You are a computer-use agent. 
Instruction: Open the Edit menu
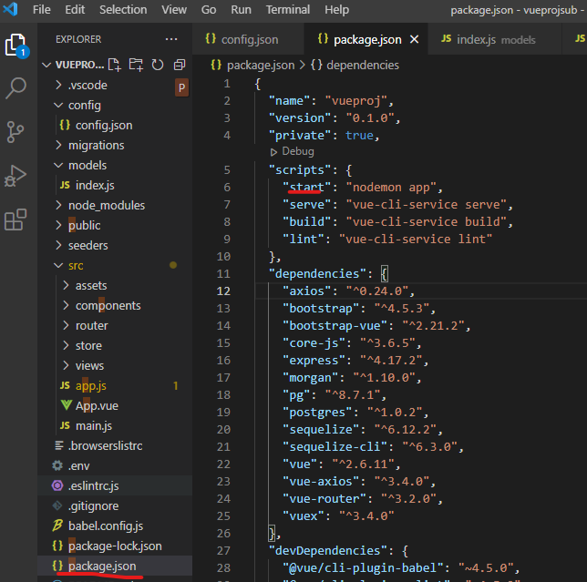coord(75,9)
